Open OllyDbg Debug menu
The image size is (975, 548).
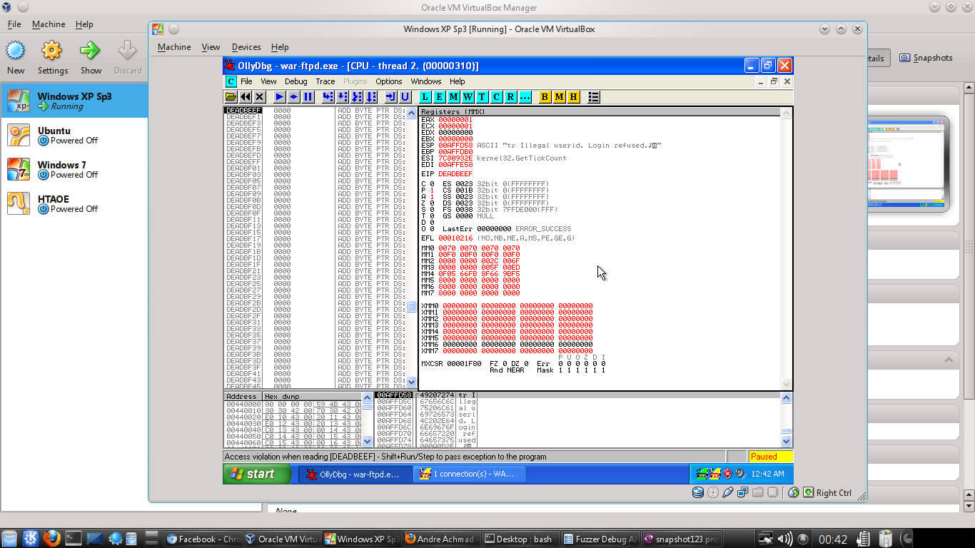pos(296,81)
